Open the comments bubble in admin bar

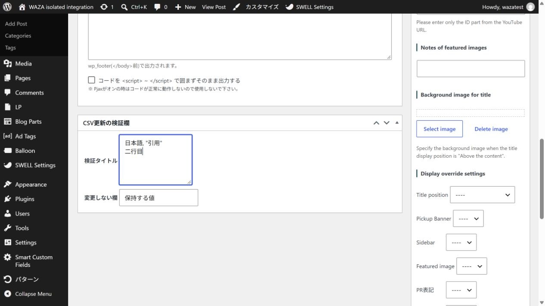coord(158,7)
